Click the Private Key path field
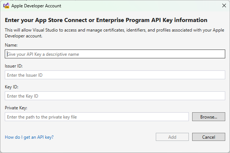This screenshot has width=230, height=153. (x=97, y=117)
